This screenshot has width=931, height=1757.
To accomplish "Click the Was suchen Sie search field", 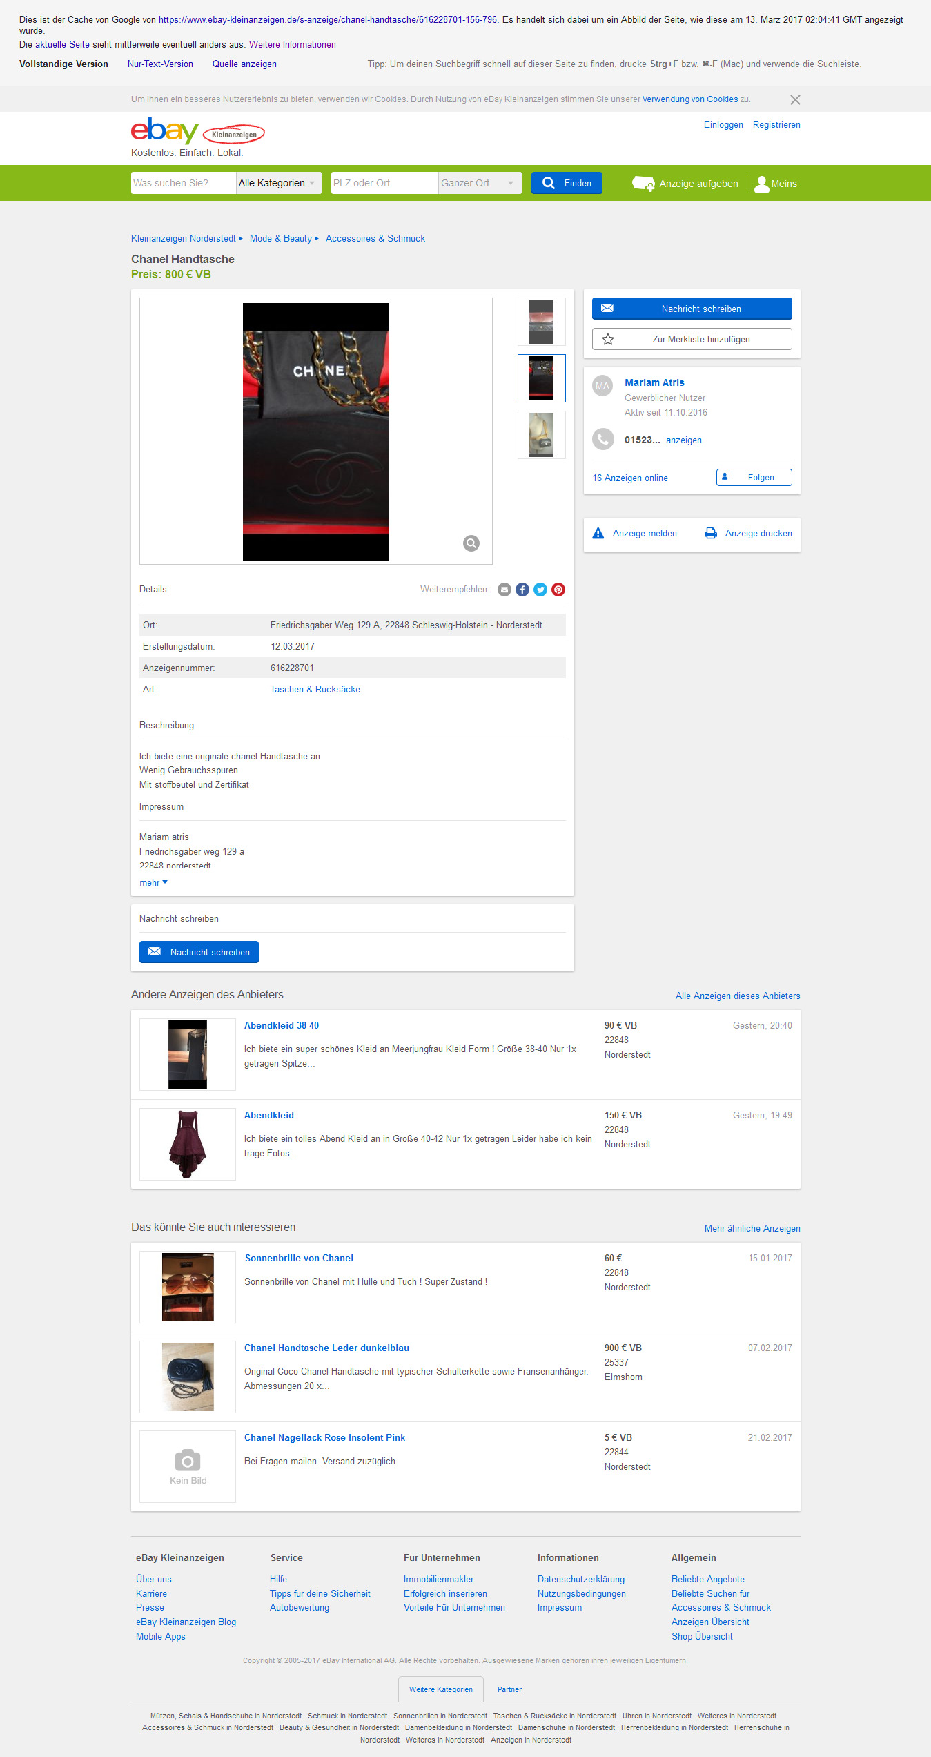I will pos(184,183).
